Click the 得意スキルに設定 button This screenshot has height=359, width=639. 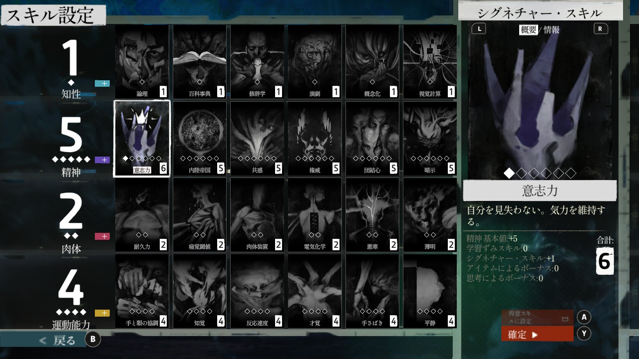[x=537, y=317]
